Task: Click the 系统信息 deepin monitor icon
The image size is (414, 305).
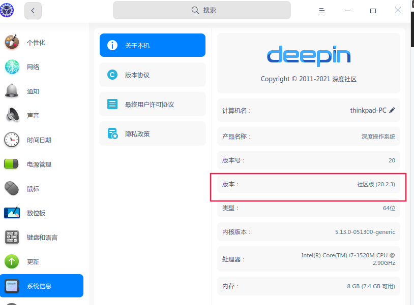Action: click(12, 286)
